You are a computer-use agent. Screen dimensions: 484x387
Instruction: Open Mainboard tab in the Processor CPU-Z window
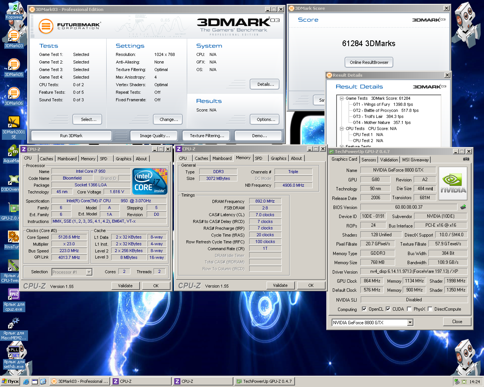point(67,159)
